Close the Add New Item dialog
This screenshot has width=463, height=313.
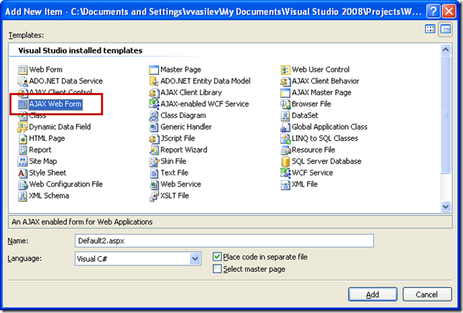449,12
